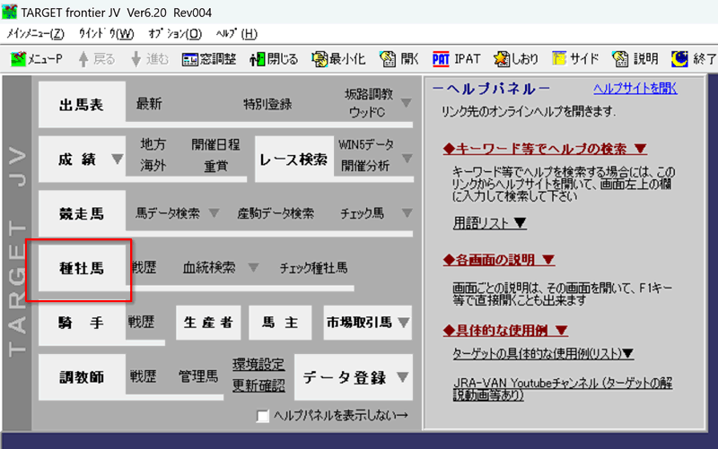Click the サイド panel icon
Viewport: 718px width, 449px height.
pyautogui.click(x=559, y=59)
